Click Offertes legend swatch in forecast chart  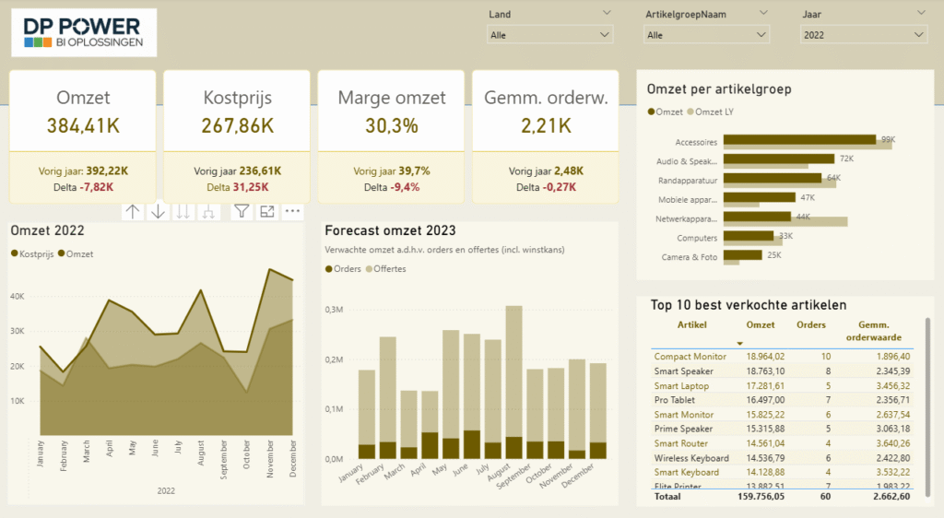pyautogui.click(x=371, y=269)
